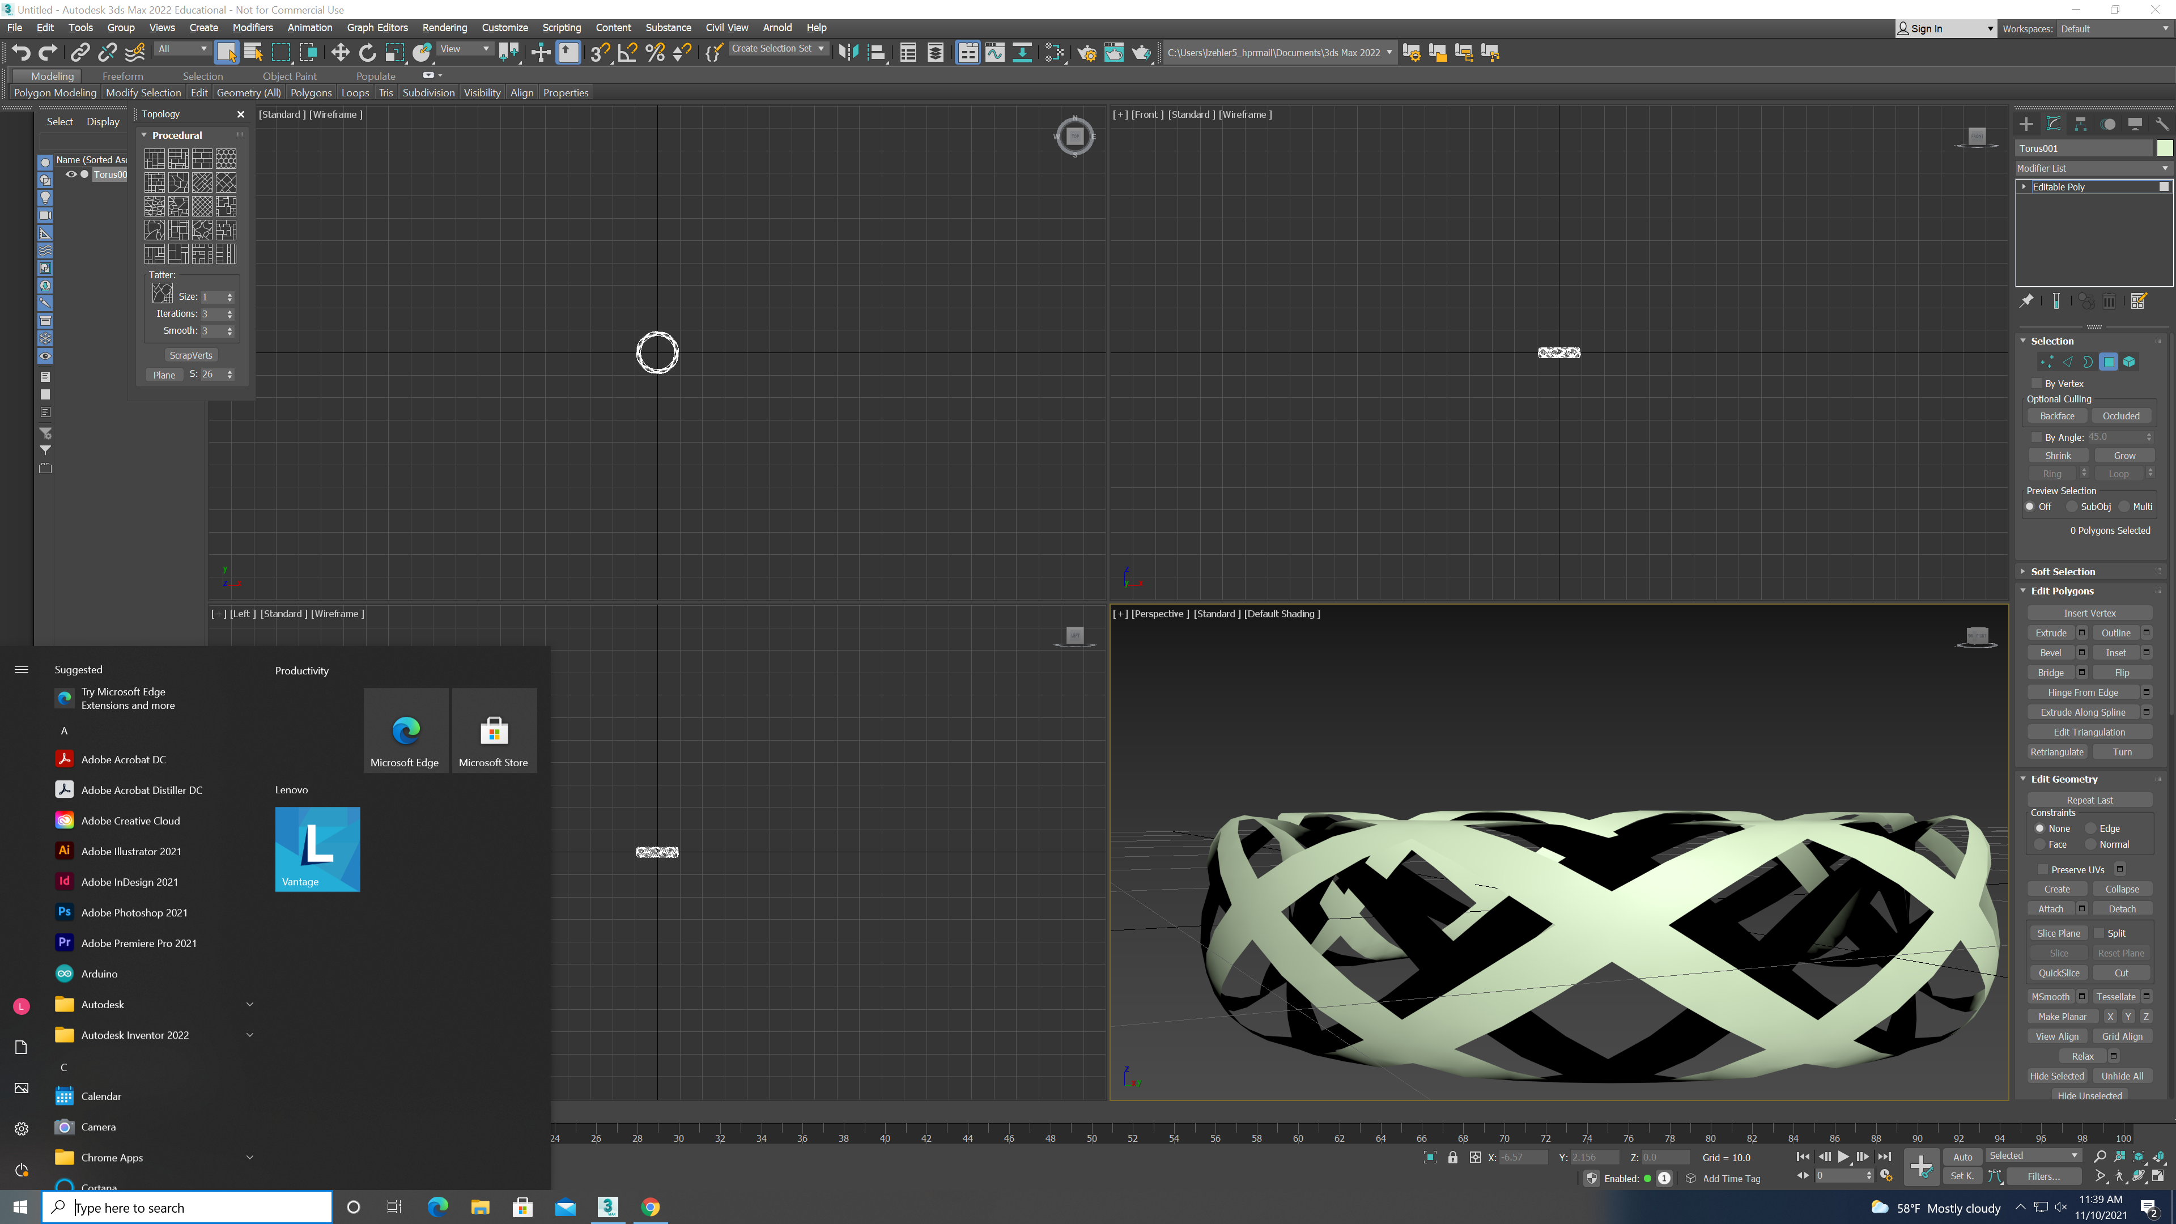2176x1224 pixels.
Task: Click the Polygon Modeling tab
Action: pos(54,93)
